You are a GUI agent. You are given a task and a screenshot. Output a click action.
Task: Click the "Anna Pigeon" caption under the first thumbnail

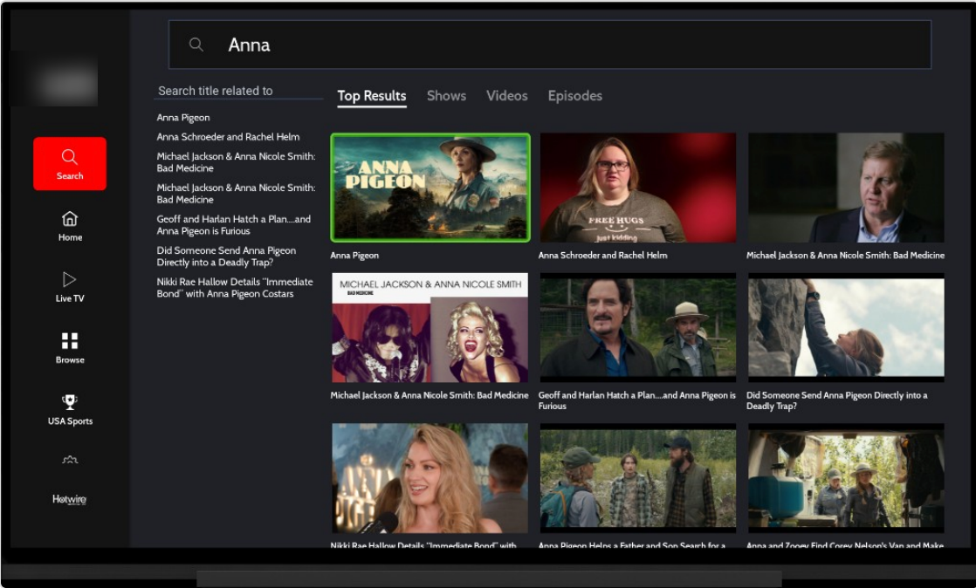click(354, 255)
